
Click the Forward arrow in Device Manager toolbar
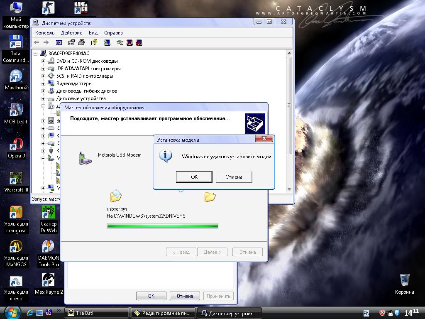click(46, 43)
